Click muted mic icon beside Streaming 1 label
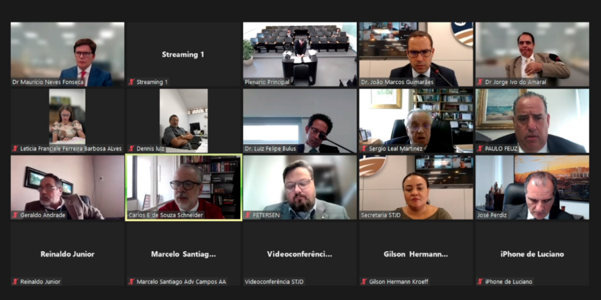 131,82
